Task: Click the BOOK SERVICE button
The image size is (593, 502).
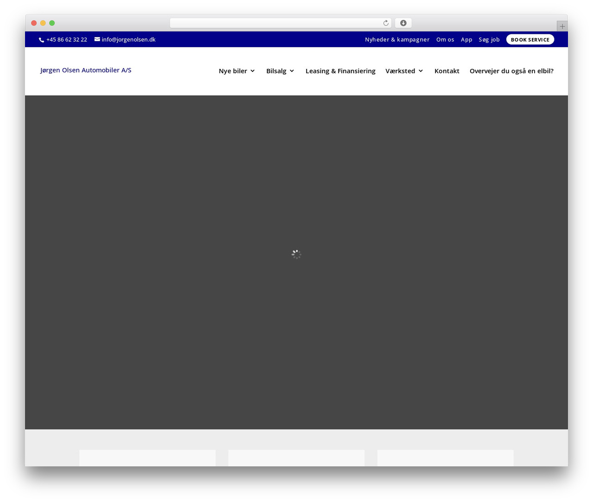Action: pos(530,39)
